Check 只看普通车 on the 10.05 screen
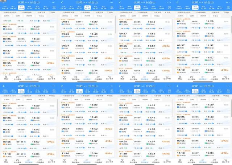 (x=26, y=96)
